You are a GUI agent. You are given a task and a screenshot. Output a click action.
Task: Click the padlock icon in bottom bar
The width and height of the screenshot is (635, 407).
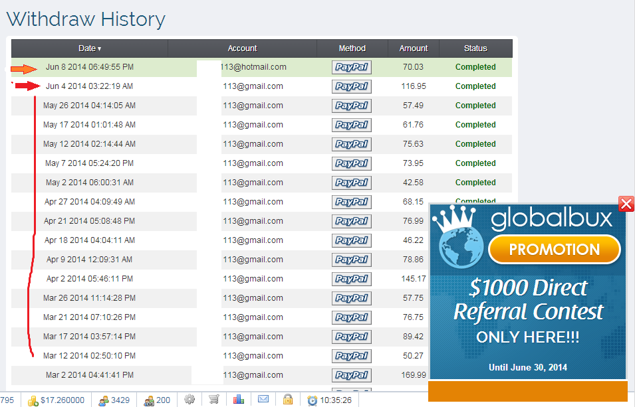click(x=288, y=400)
